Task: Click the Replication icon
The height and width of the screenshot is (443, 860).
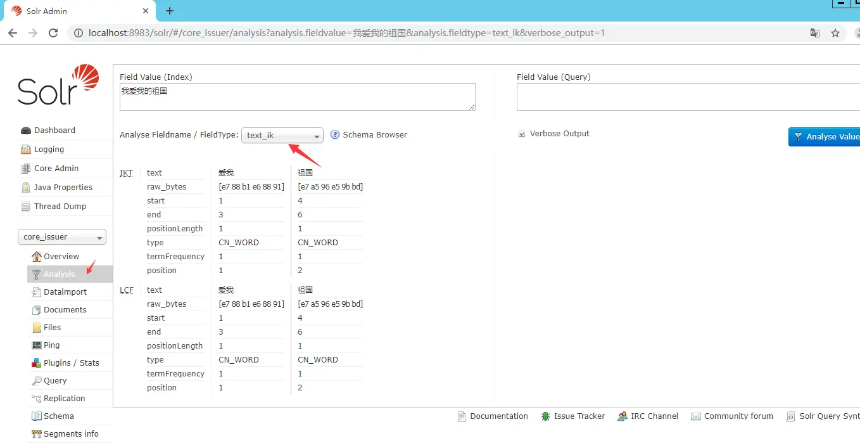Action: coord(37,399)
